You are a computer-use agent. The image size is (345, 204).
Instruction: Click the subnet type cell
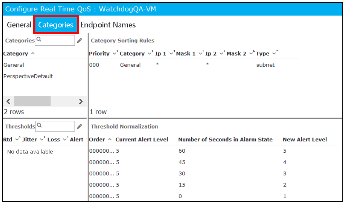(265, 65)
